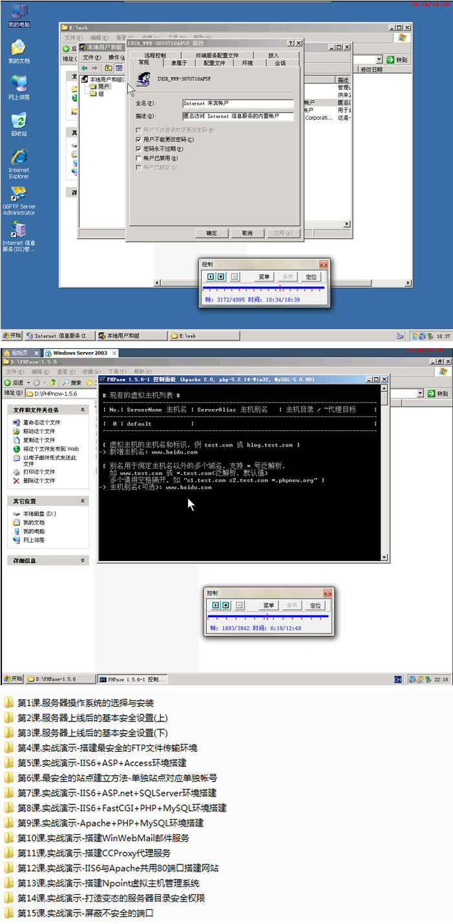Click stop button in 控制 panel showing 3172/4995
The height and width of the screenshot is (924, 453).
(220, 277)
